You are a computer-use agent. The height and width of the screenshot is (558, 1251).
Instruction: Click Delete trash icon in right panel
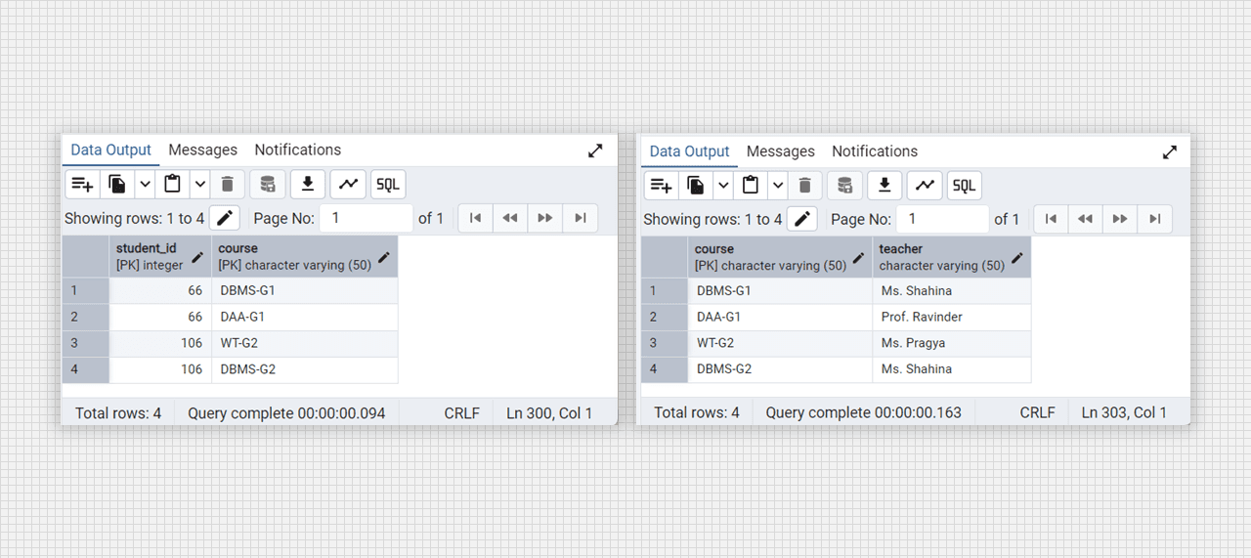[x=805, y=185]
